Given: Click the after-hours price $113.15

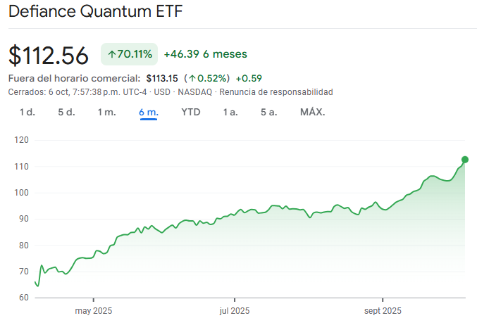Looking at the screenshot, I should (x=162, y=78).
